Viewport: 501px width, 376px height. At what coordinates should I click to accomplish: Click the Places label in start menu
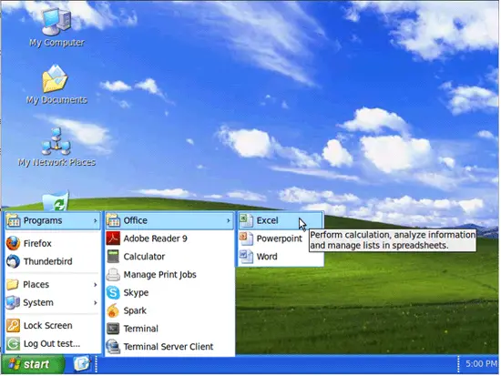click(36, 285)
